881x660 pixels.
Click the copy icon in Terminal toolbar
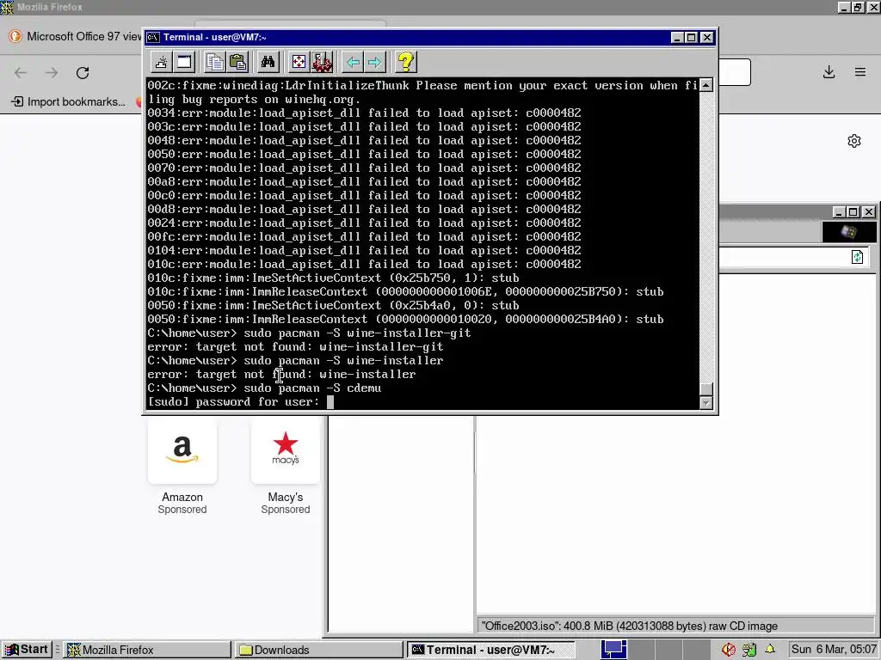(x=214, y=62)
